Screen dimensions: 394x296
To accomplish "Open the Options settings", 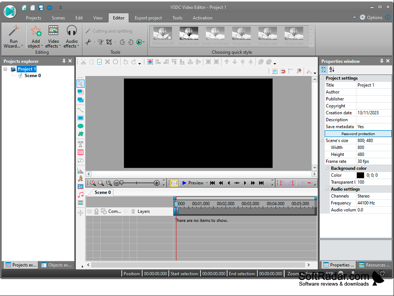I will coord(371,17).
